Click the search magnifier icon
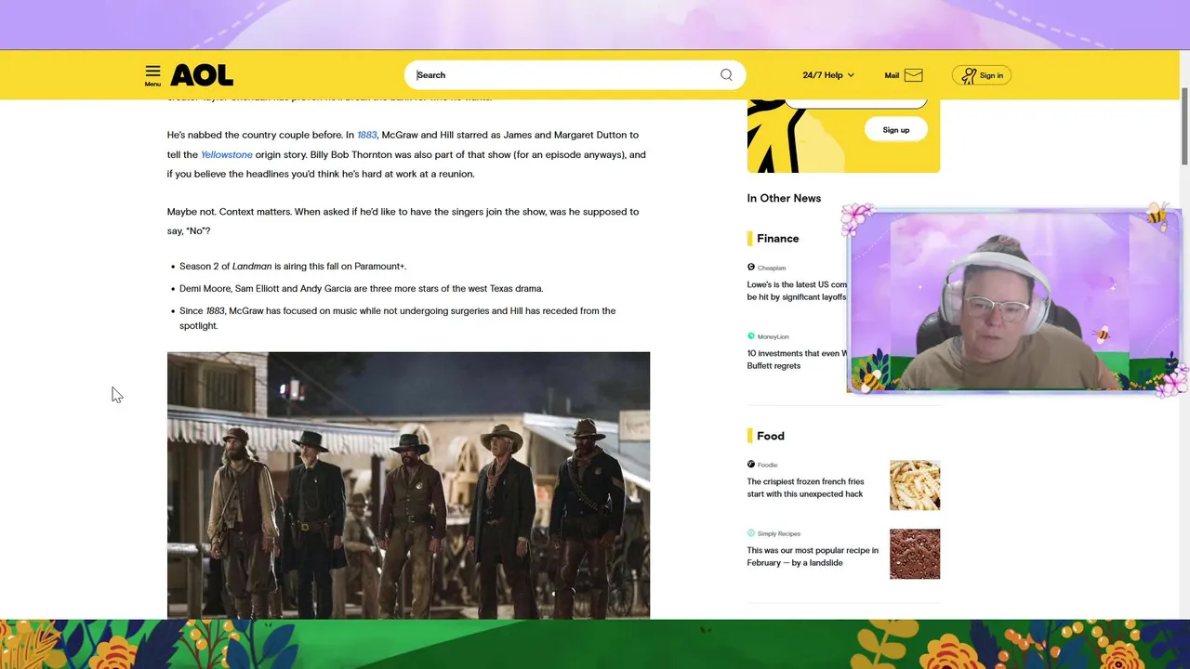Image resolution: width=1190 pixels, height=669 pixels. click(x=726, y=75)
